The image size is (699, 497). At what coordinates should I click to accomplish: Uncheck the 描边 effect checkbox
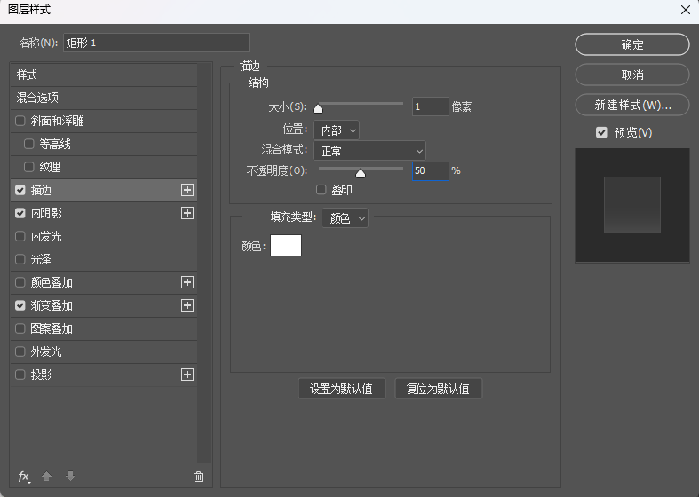(20, 190)
